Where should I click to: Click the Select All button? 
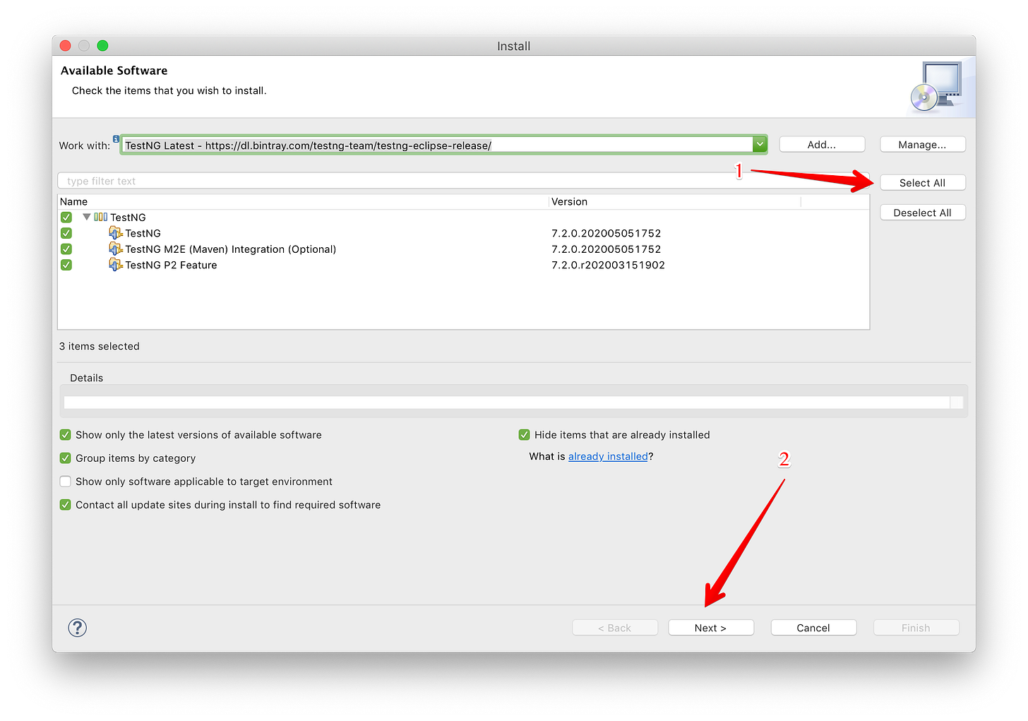click(x=922, y=183)
